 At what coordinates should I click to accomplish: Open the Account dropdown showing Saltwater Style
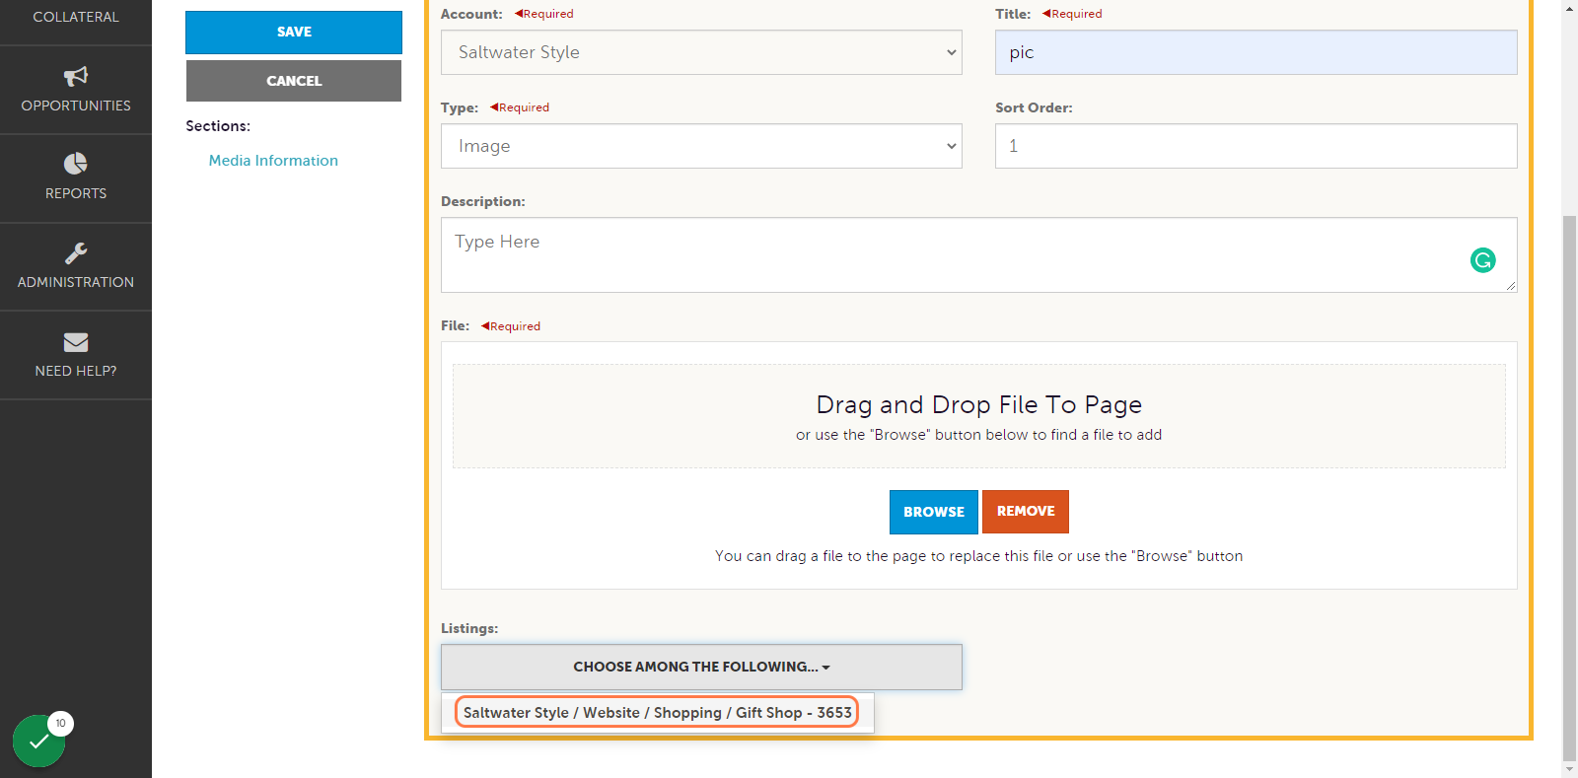tap(701, 52)
